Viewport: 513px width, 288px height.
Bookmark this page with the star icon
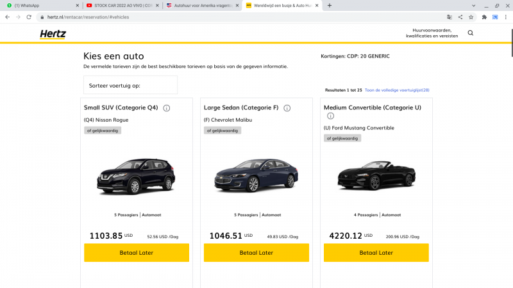[x=471, y=17]
